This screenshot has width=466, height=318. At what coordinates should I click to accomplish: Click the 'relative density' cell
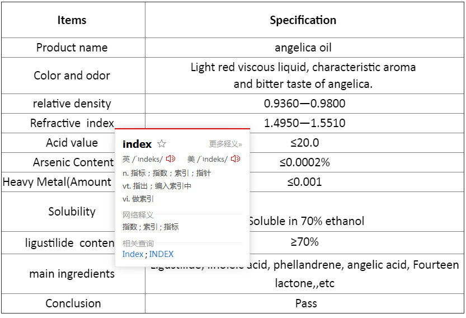(72, 104)
